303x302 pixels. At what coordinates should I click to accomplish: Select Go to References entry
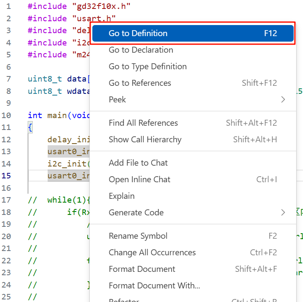pos(193,83)
